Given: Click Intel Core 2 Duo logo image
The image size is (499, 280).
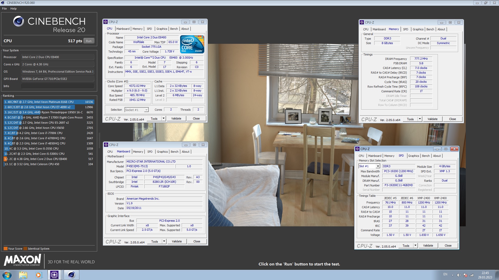Looking at the screenshot, I should pos(192,44).
